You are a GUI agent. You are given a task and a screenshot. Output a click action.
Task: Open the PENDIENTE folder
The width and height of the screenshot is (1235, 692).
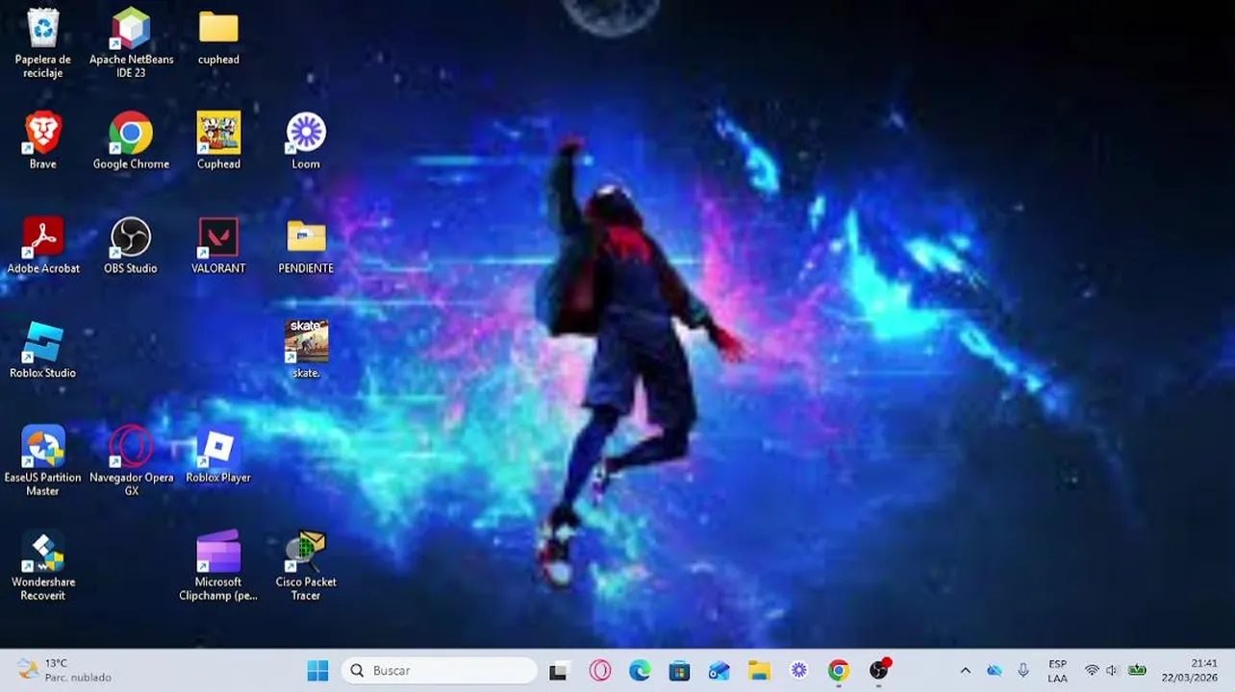coord(306,246)
